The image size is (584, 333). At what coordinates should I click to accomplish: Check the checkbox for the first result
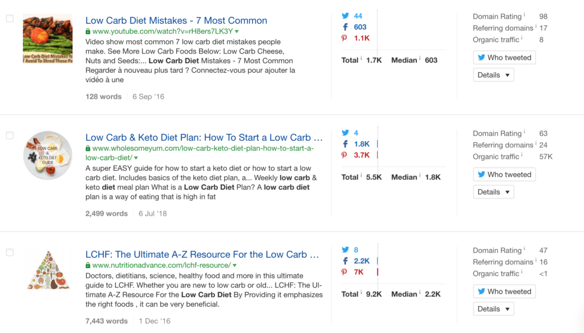tap(9, 18)
